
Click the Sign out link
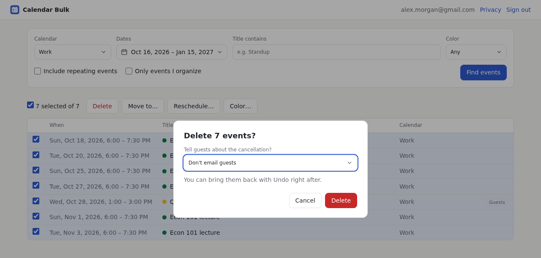519,10
